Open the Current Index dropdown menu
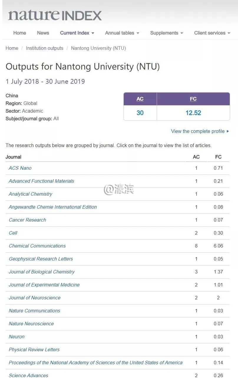Screen dimensions: 238x379 [x=77, y=33]
